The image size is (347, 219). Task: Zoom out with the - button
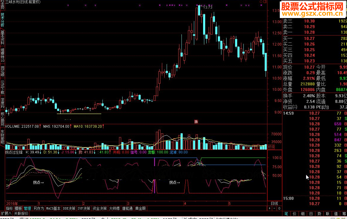[274, 208]
